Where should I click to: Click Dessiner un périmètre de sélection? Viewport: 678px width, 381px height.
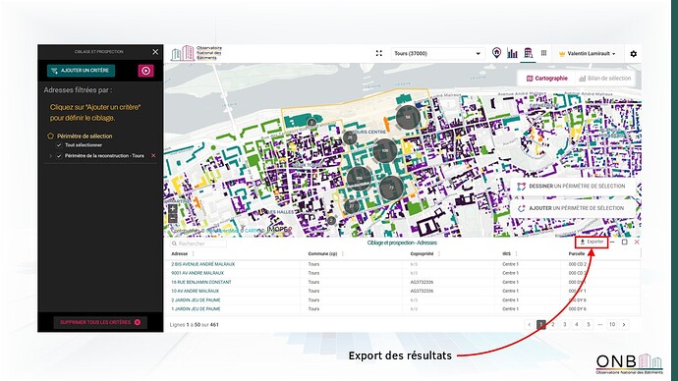[x=572, y=187]
